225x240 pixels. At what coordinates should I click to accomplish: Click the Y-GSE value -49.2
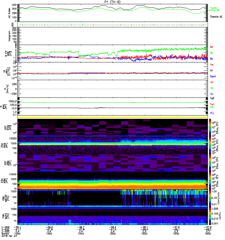pos(208,229)
